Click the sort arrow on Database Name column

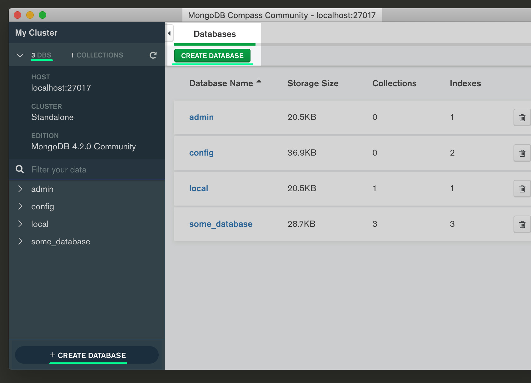[259, 82]
